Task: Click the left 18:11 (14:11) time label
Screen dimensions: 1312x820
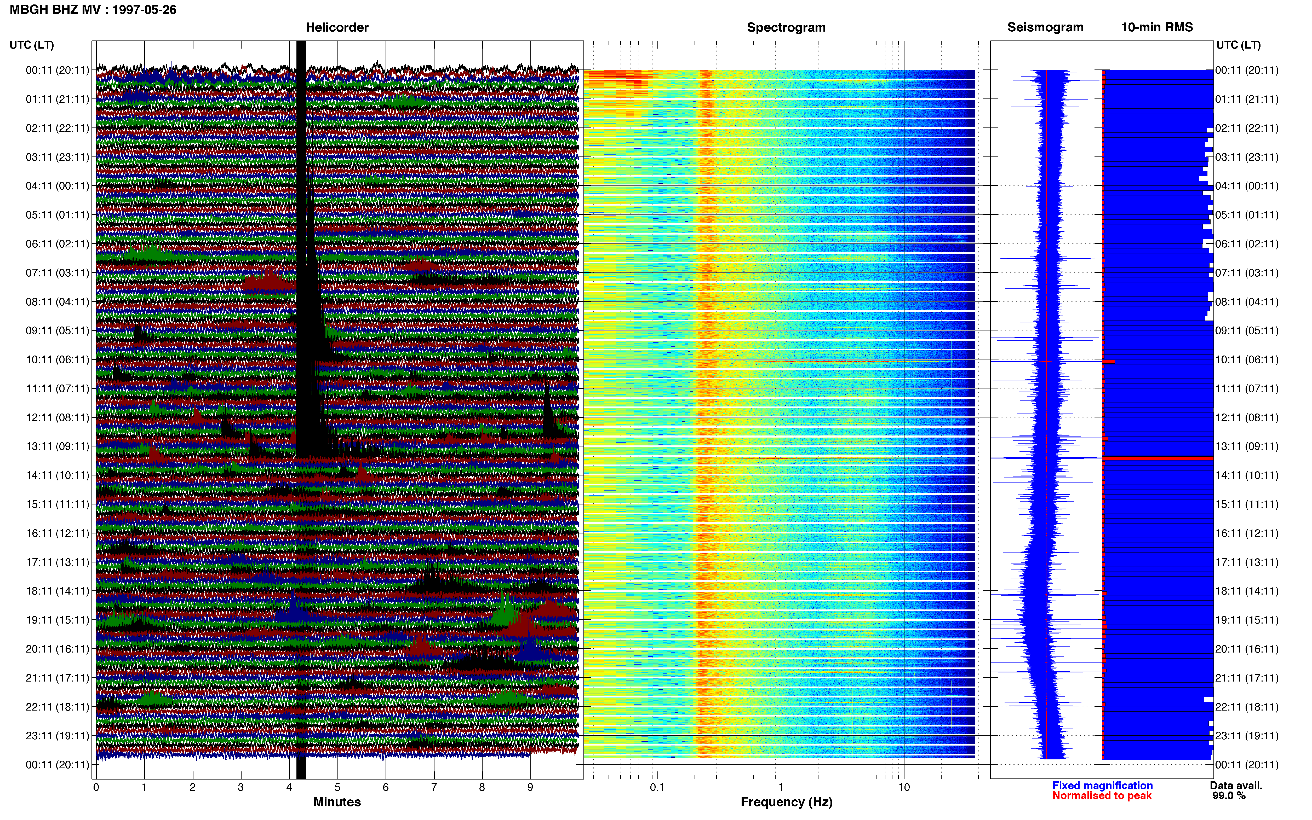Action: tap(58, 591)
